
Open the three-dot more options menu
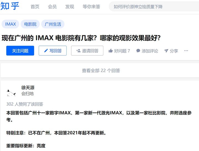click(186, 51)
